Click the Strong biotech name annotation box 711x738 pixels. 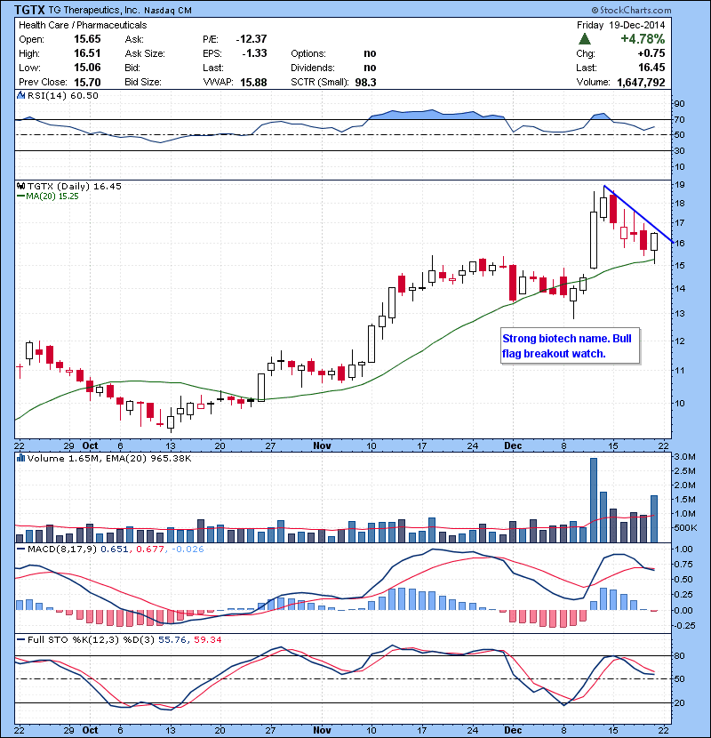(x=570, y=346)
